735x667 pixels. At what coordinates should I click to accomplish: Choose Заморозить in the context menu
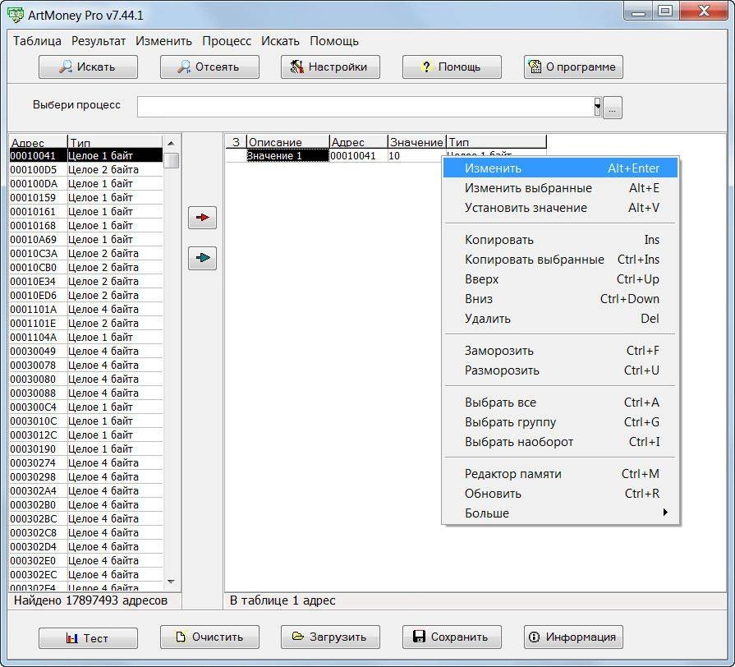[x=561, y=350]
